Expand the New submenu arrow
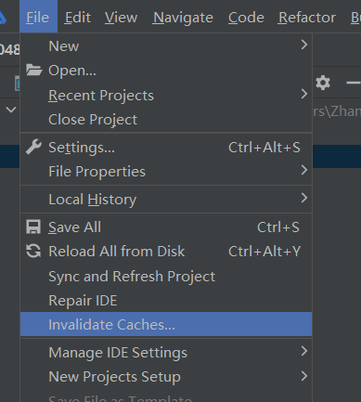 [x=304, y=45]
